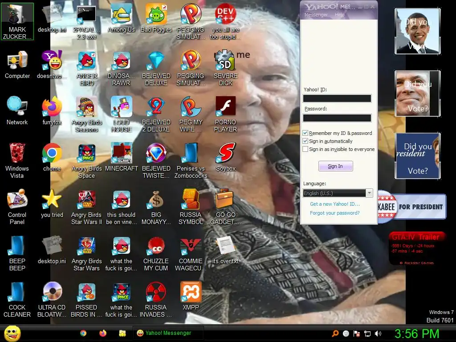Select the DINOSA... RAWR icon
Screen dimensions: 456x342
[121, 68]
